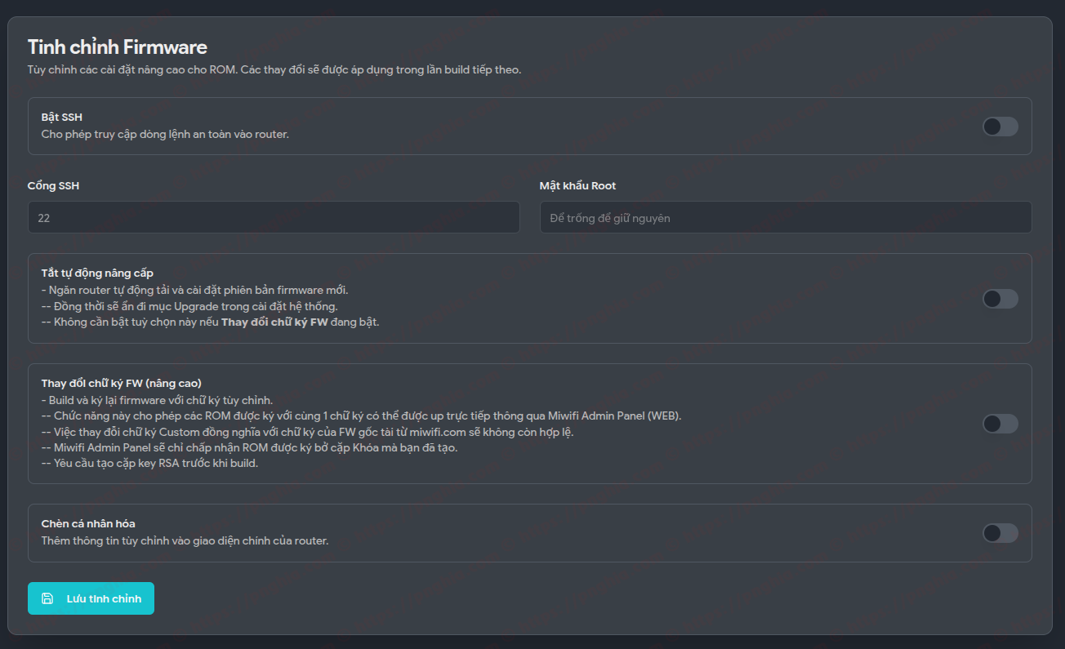Click inside the Cổng SSH port field

274,217
